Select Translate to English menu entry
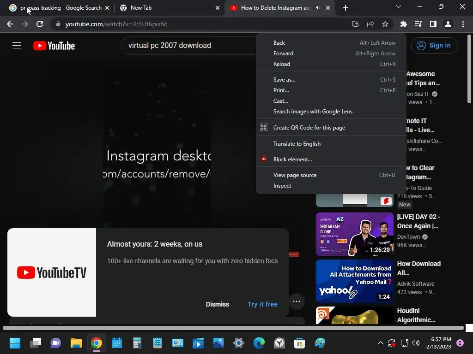 coord(331,144)
